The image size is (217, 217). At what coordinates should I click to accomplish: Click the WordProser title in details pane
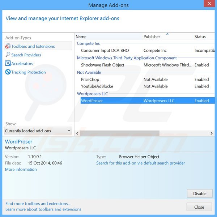[x=18, y=141]
